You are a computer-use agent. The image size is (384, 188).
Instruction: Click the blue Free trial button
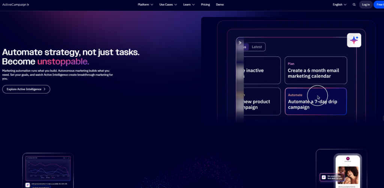379,4
